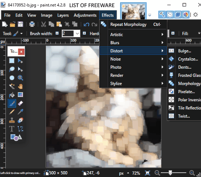Screen dimensions: 201x177
Task: Click the Paste clipboard icon
Action: [59, 24]
